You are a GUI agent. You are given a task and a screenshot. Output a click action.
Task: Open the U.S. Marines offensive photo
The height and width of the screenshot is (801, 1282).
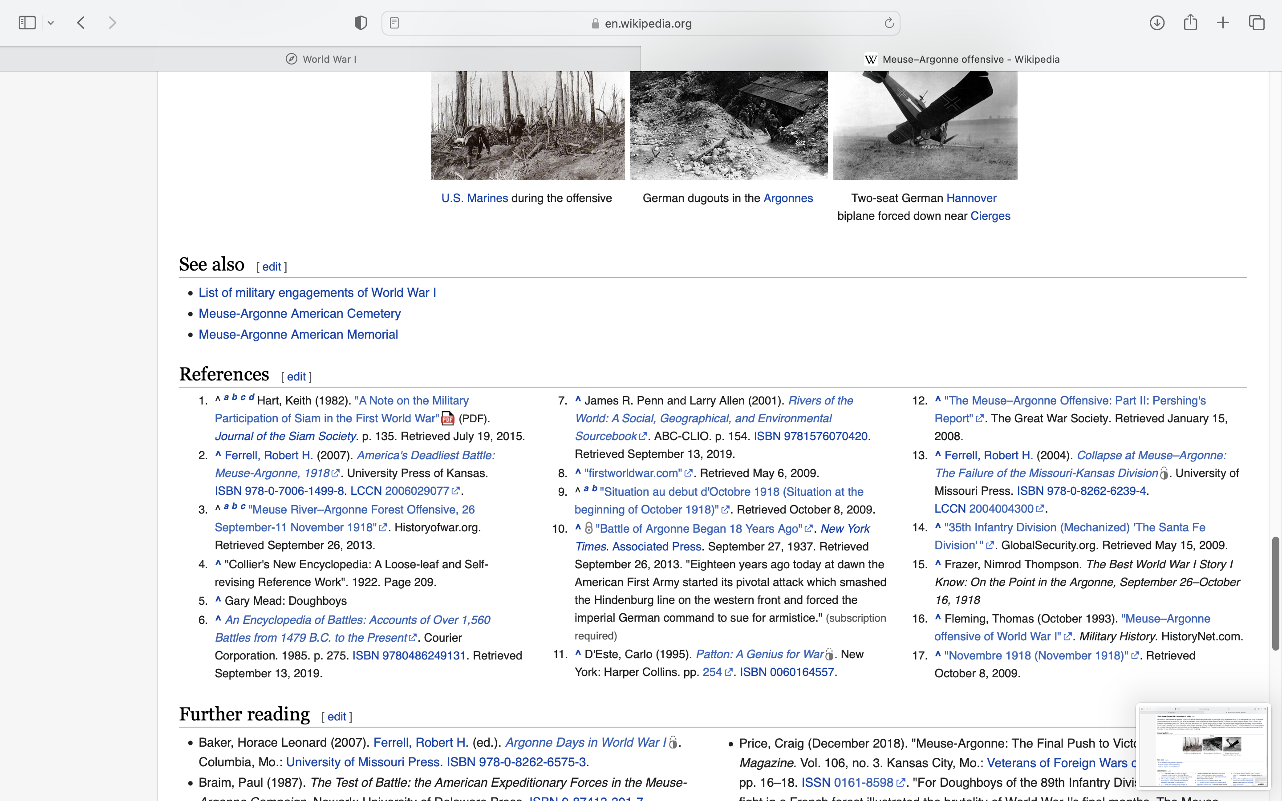pos(527,125)
